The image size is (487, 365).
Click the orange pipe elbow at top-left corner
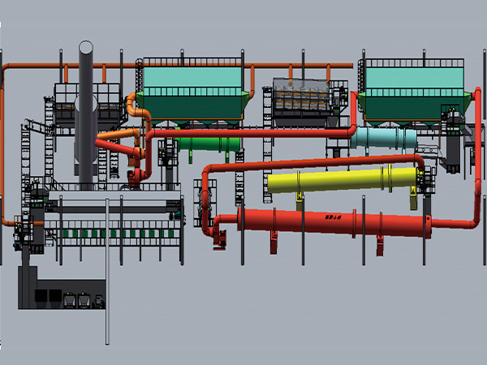coord(4,66)
